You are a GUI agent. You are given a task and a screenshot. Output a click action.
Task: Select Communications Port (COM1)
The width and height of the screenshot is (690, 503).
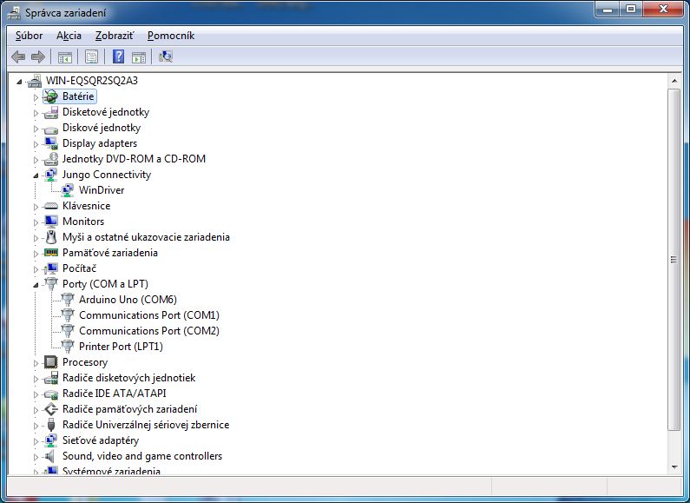pos(149,315)
